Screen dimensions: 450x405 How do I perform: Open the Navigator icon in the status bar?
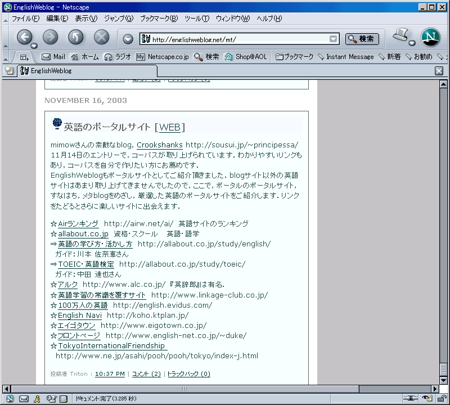pyautogui.click(x=10, y=399)
